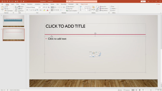This screenshot has width=162, height=91.
Task: Expand the Section dropdown
Action: tap(21, 11)
